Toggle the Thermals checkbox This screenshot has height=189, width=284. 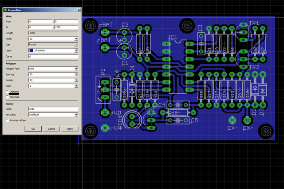pyautogui.click(x=7, y=96)
